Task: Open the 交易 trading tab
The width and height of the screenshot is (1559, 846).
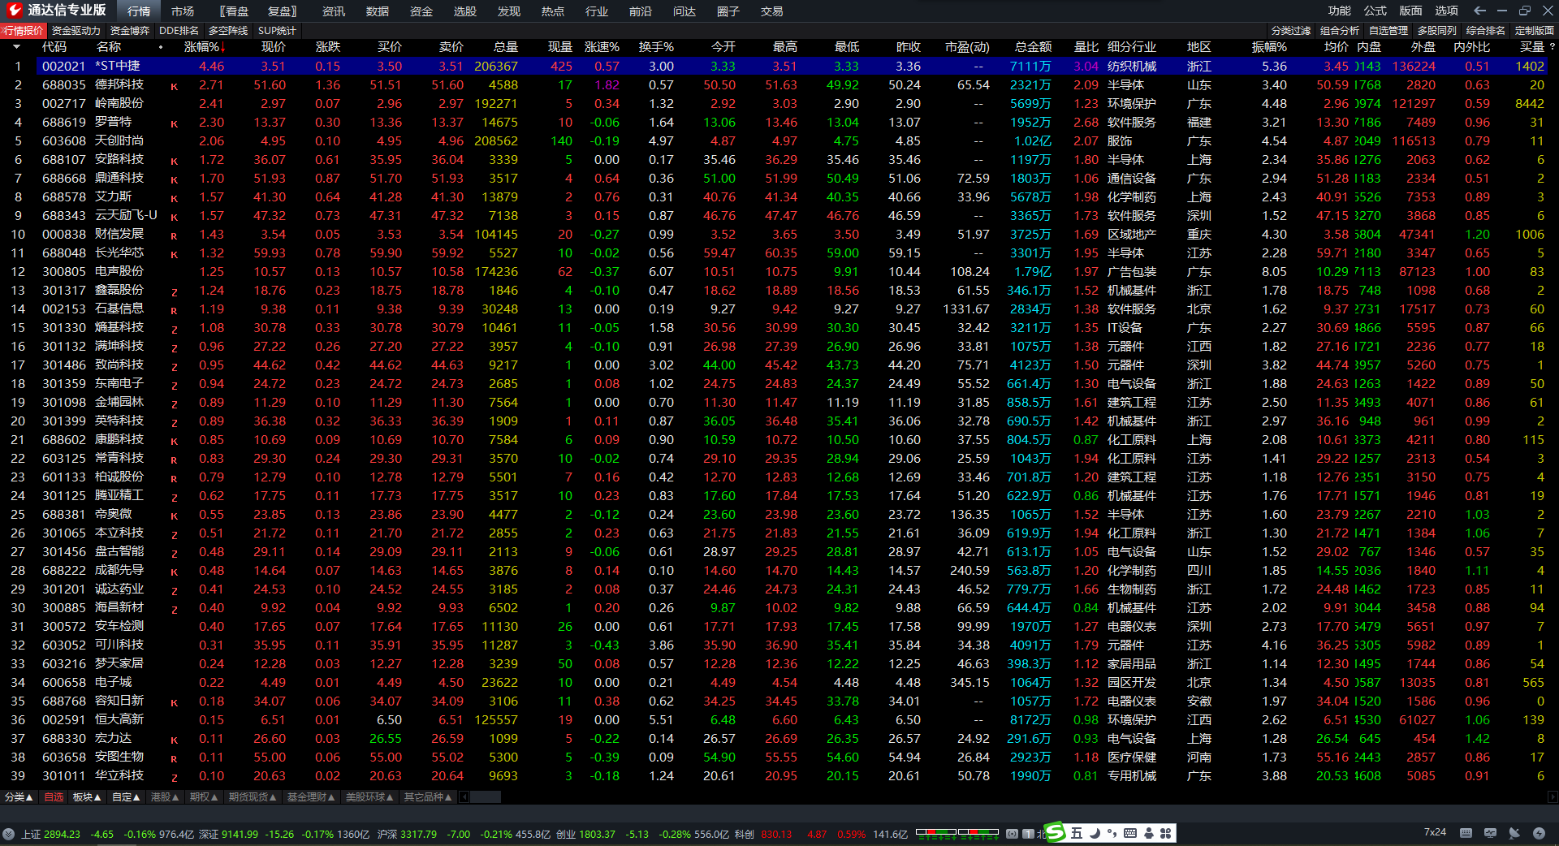Action: coord(772,11)
